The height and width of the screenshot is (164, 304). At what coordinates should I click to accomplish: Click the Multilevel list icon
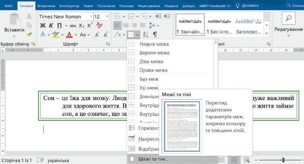click(145, 16)
